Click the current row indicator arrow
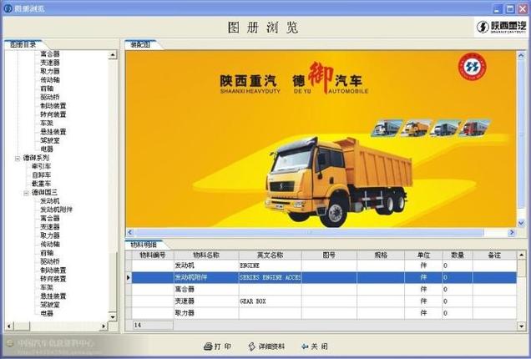The height and width of the screenshot is (359, 531). 129,277
